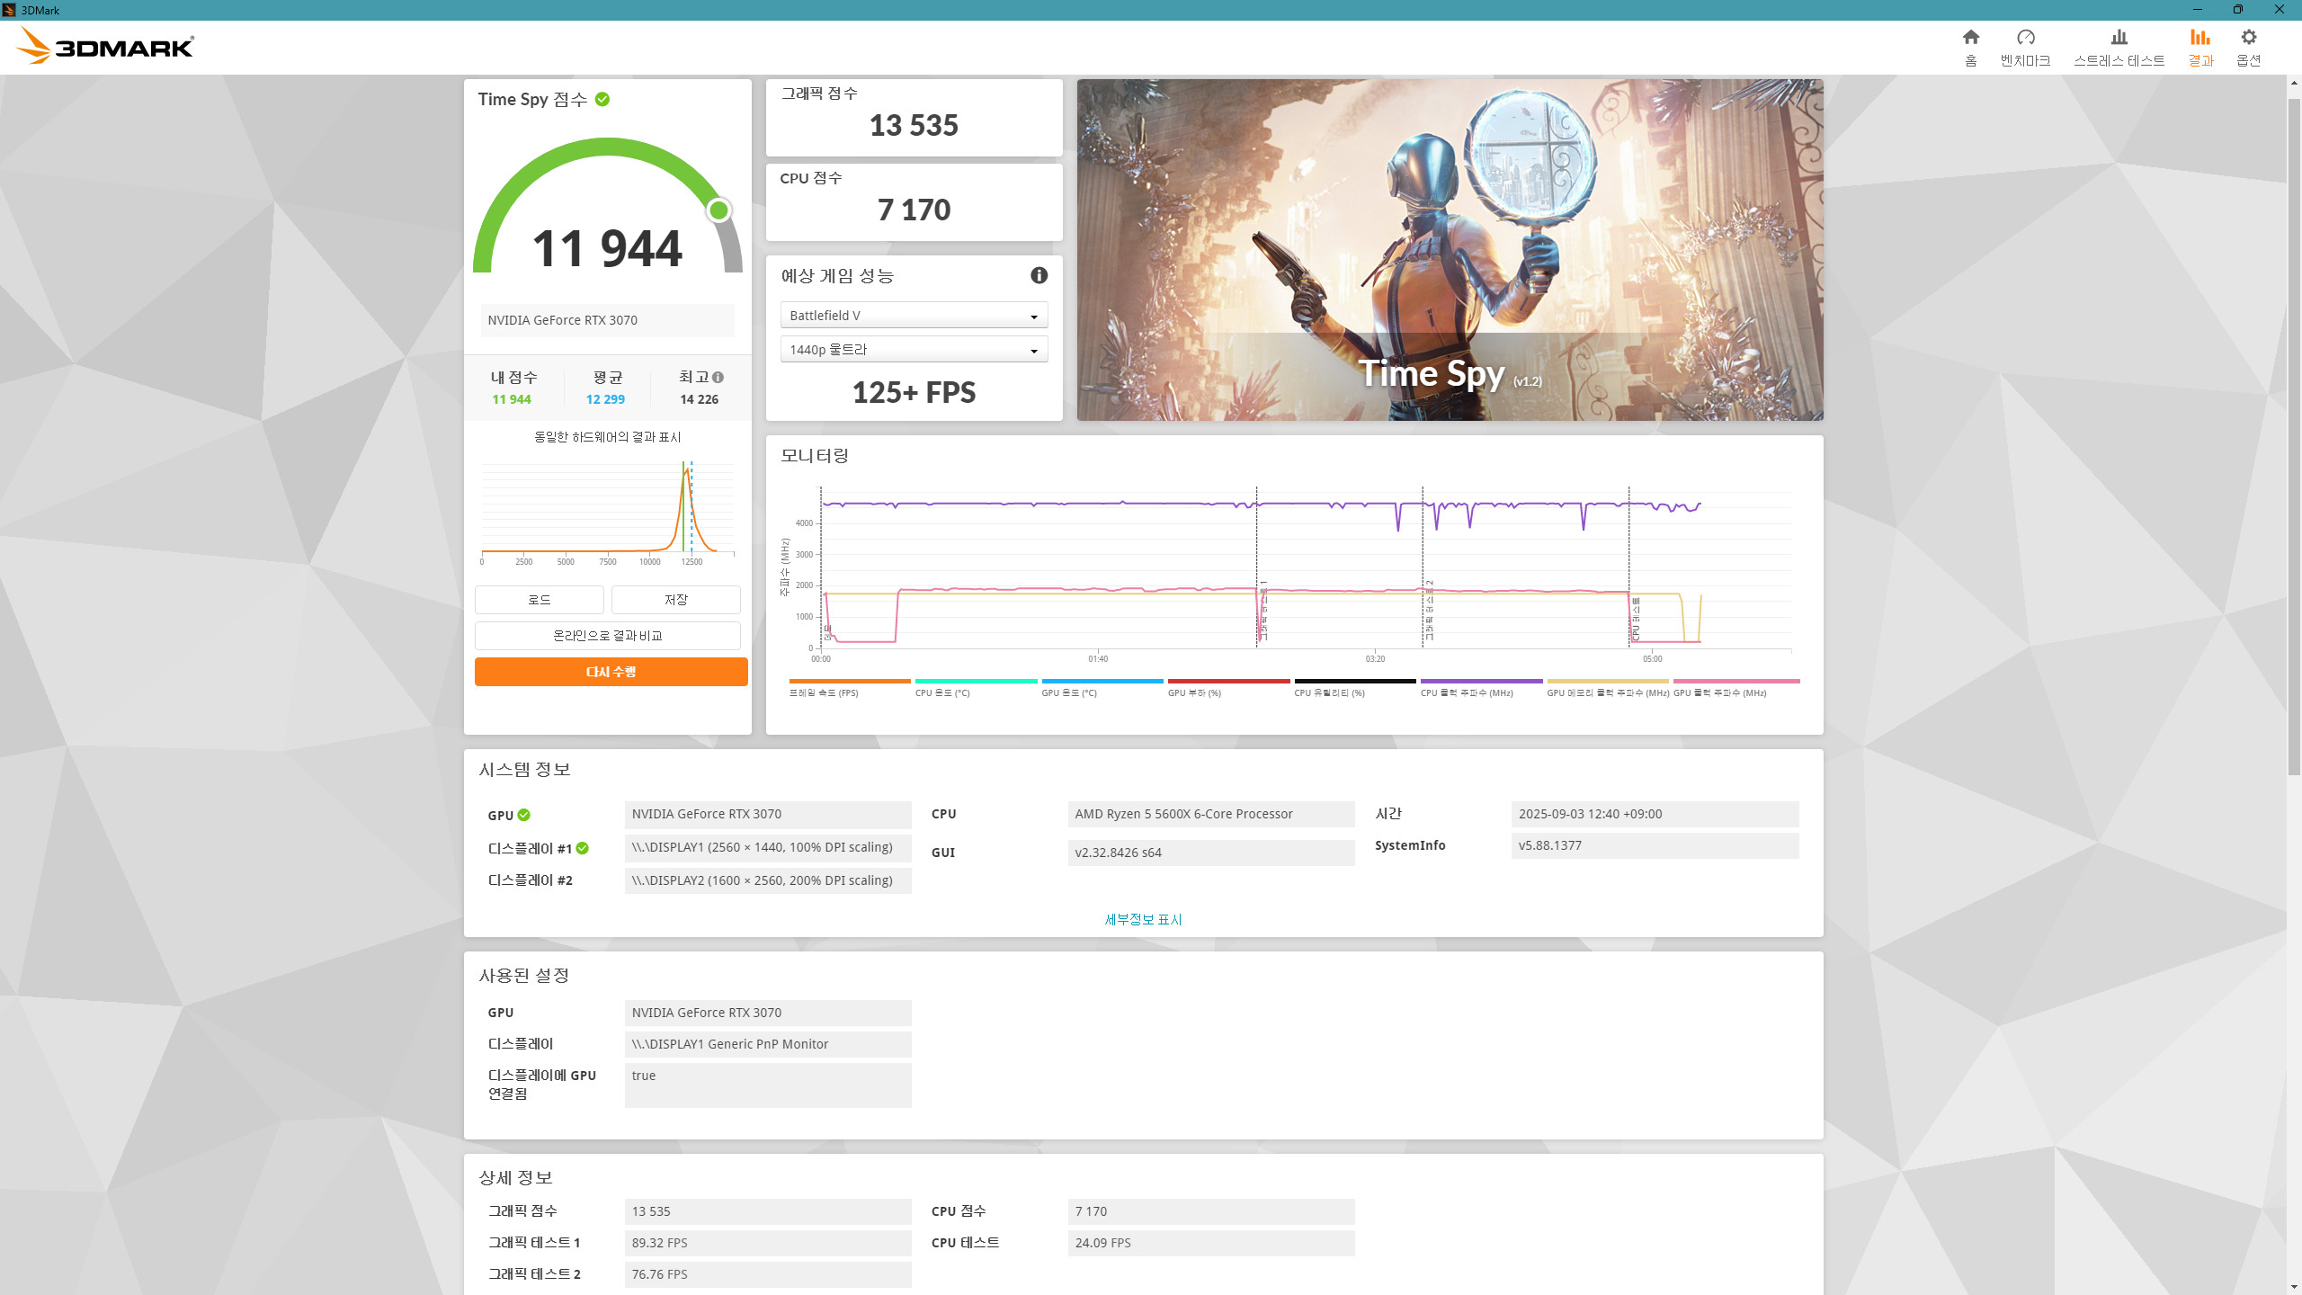Click the green check next to 디스플레이 #1
Screen dimensions: 2302x1295
click(x=583, y=848)
